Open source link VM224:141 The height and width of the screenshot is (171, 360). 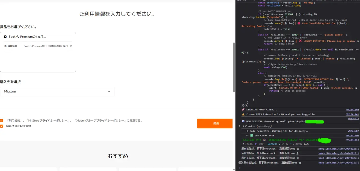click(353, 114)
